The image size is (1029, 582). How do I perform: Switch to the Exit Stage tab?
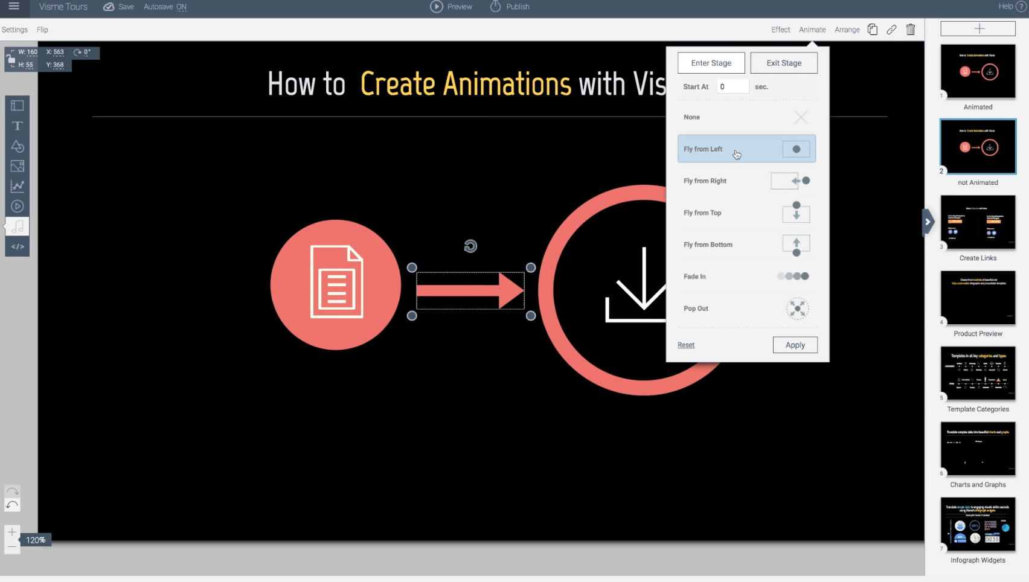pos(784,63)
